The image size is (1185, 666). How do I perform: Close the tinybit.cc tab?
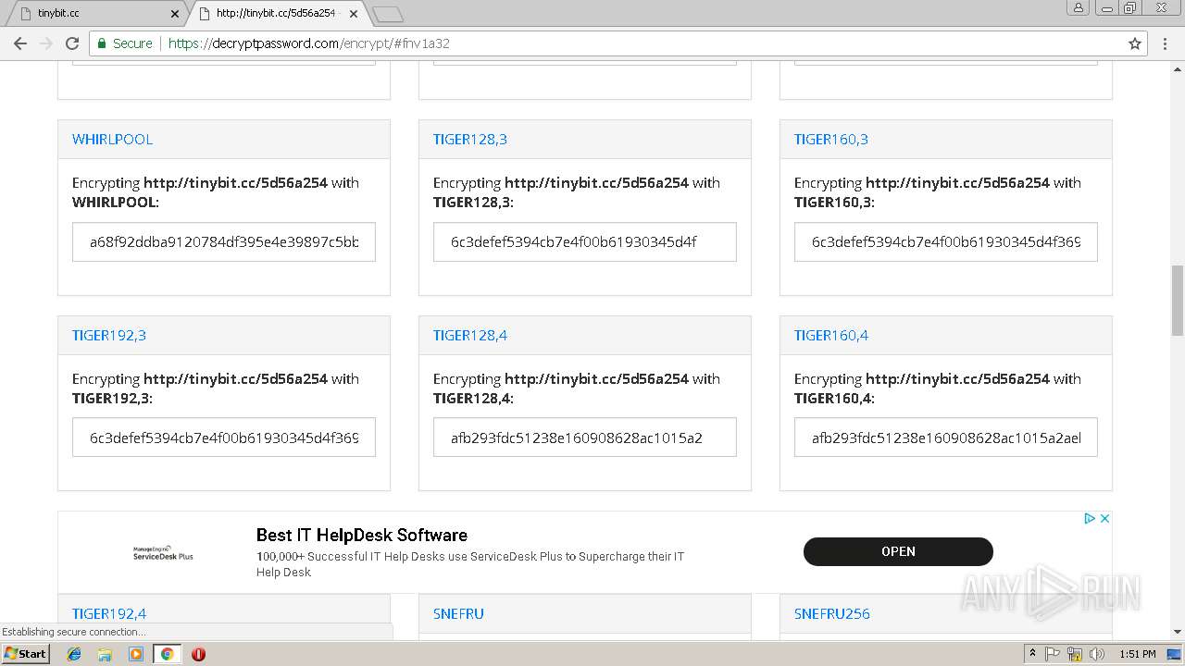tap(175, 14)
